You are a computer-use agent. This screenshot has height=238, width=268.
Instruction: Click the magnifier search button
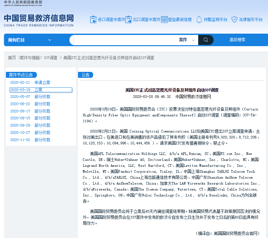point(206,40)
